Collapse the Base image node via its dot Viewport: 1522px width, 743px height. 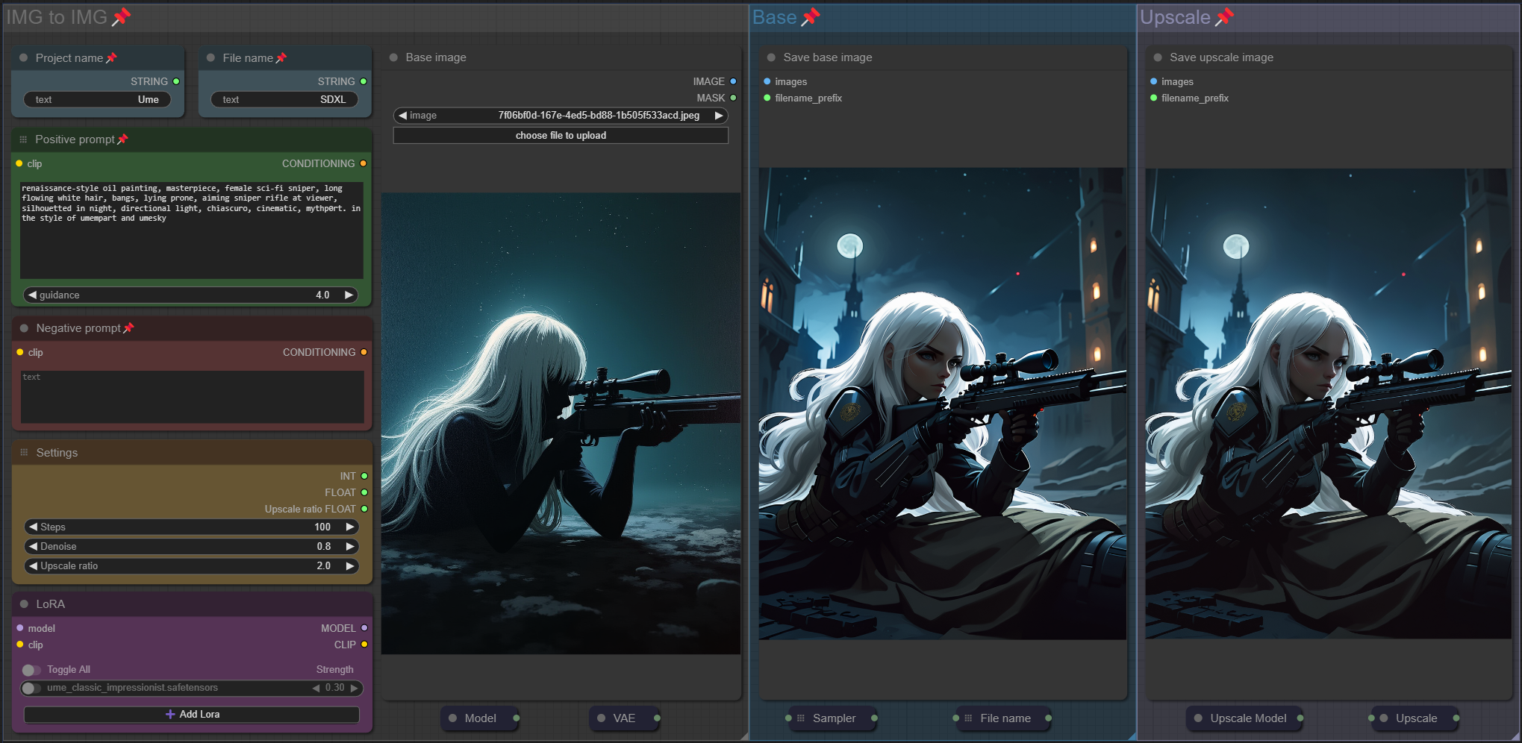pyautogui.click(x=393, y=57)
